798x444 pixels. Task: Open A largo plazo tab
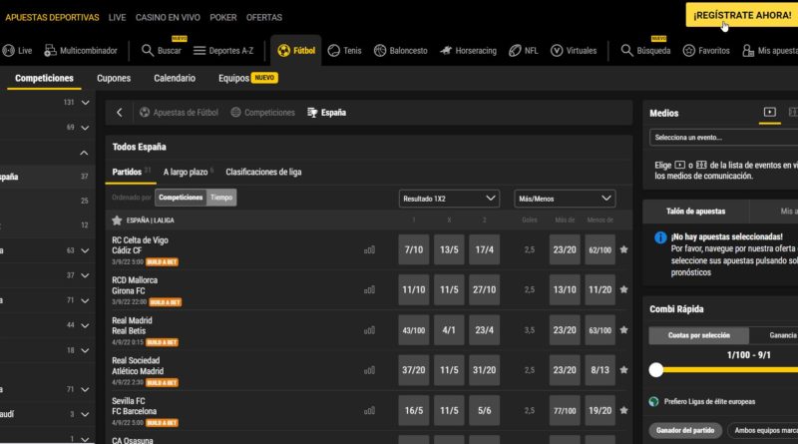pos(186,172)
